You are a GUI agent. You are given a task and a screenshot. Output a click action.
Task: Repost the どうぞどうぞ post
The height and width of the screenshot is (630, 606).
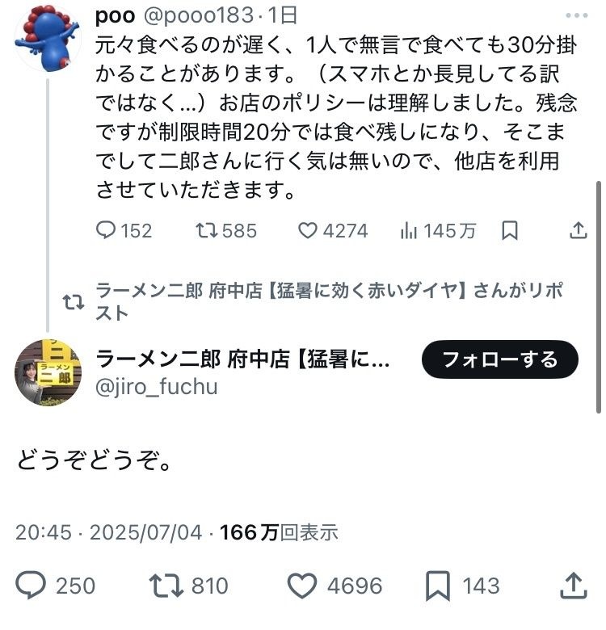coord(166,585)
